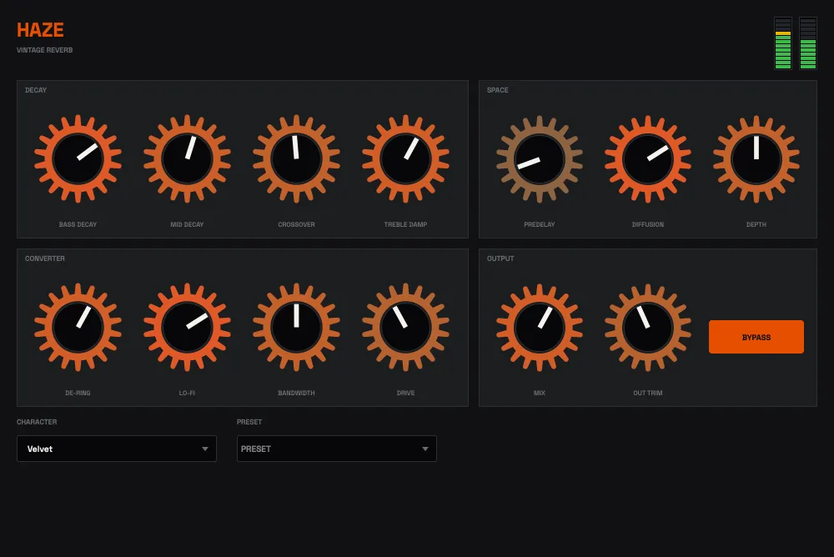Click the HAZE plugin title
Viewport: 834px width, 557px height.
[40, 30]
